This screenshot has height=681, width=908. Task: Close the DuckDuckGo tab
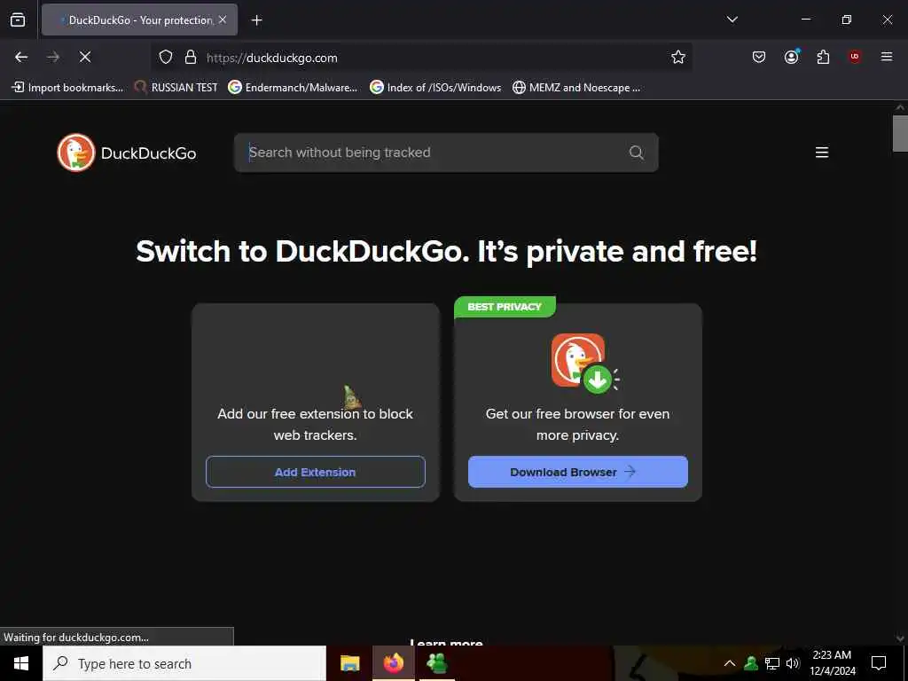pos(223,20)
